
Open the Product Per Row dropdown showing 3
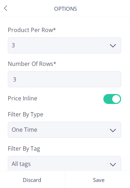click(x=64, y=45)
